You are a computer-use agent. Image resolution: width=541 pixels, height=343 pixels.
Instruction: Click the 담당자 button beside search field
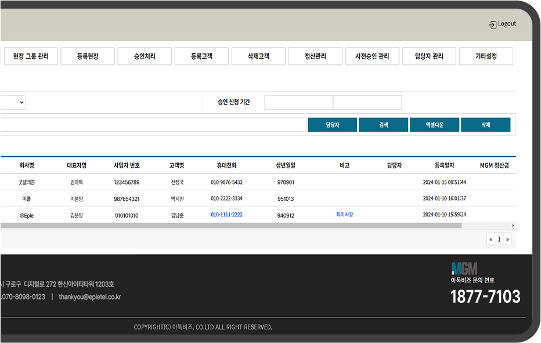tap(333, 125)
